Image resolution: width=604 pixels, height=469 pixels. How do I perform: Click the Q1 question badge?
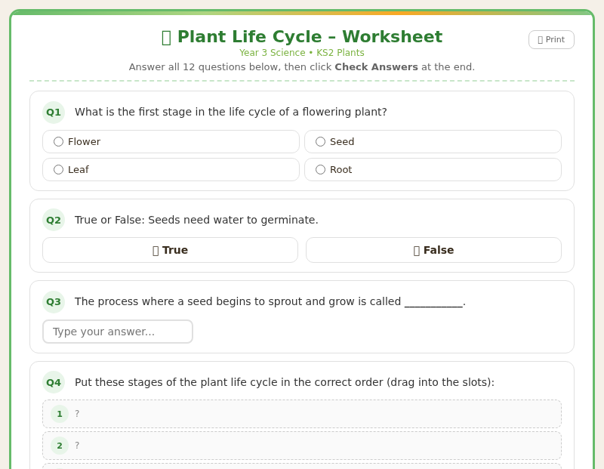pyautogui.click(x=54, y=112)
